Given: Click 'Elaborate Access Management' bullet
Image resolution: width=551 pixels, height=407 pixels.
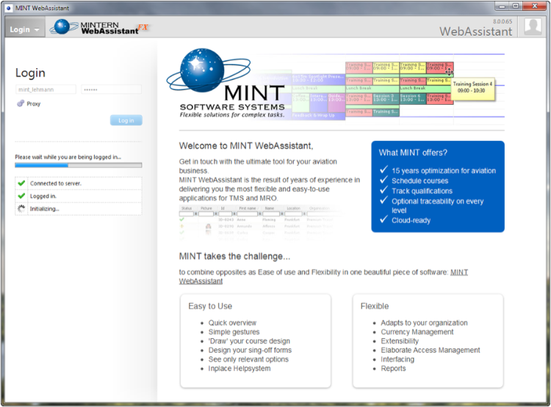Looking at the screenshot, I should (x=430, y=350).
